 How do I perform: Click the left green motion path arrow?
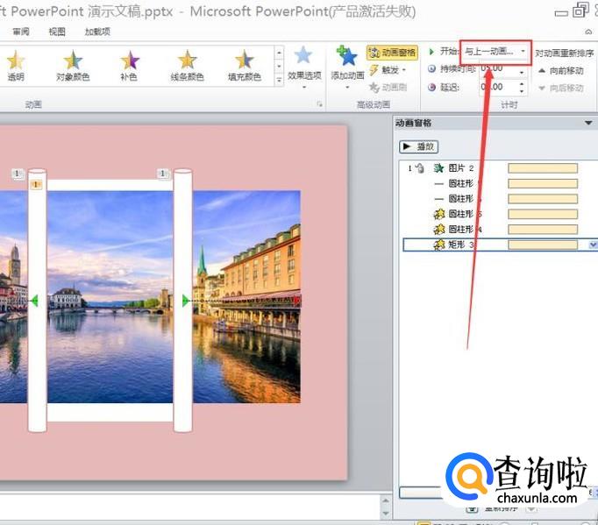click(35, 301)
